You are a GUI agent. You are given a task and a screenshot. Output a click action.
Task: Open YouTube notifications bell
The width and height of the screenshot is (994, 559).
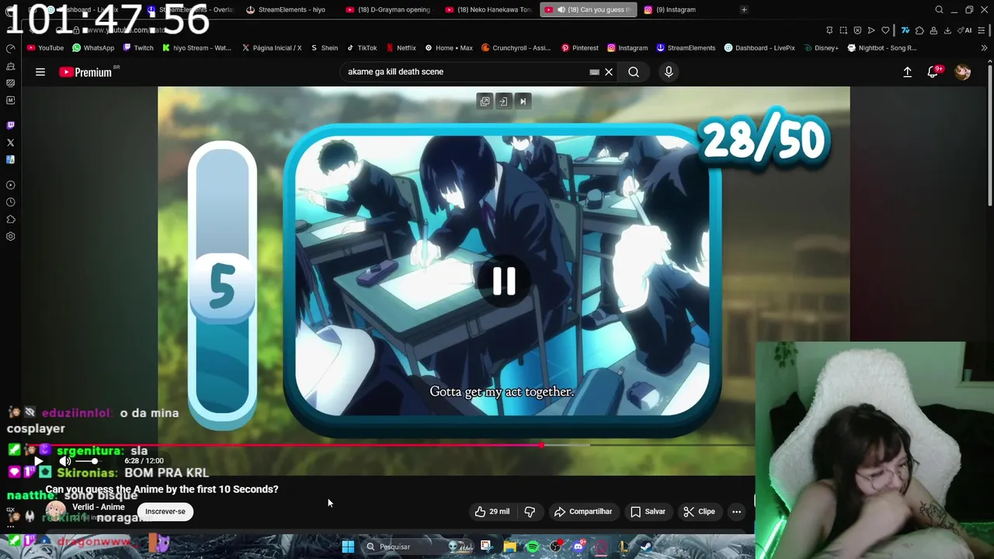pyautogui.click(x=933, y=72)
